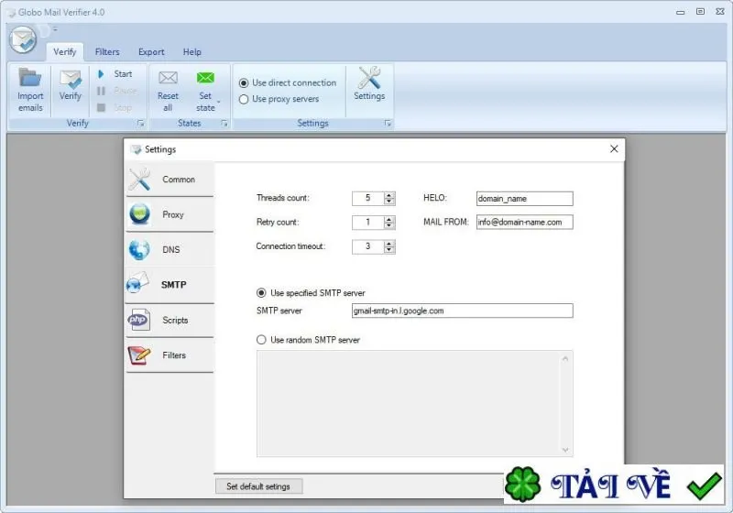The image size is (733, 513).
Task: Choose Use random SMTP server
Action: (261, 340)
